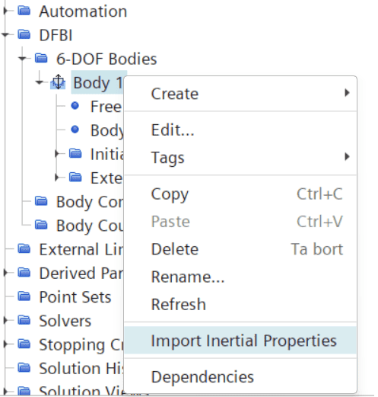
Task: Click the Automation folder icon
Action: [24, 11]
